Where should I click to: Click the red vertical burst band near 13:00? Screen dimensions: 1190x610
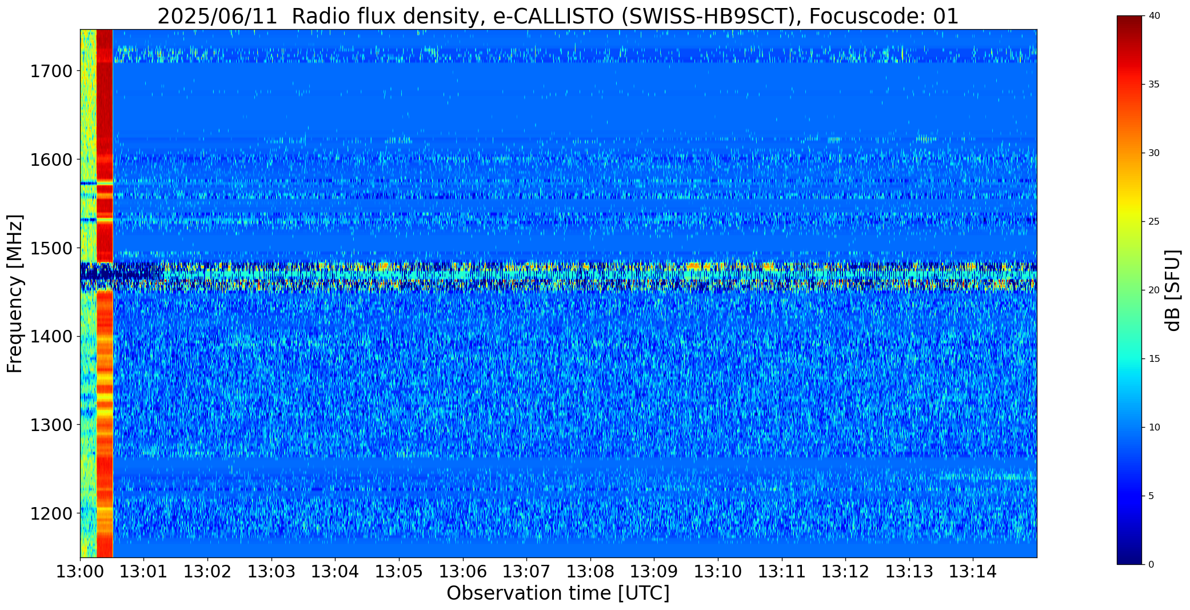coord(105,293)
